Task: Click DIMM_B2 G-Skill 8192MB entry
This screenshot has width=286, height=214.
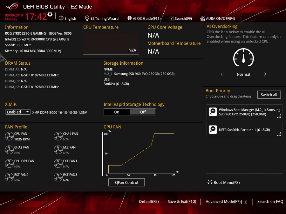Action: [32, 87]
